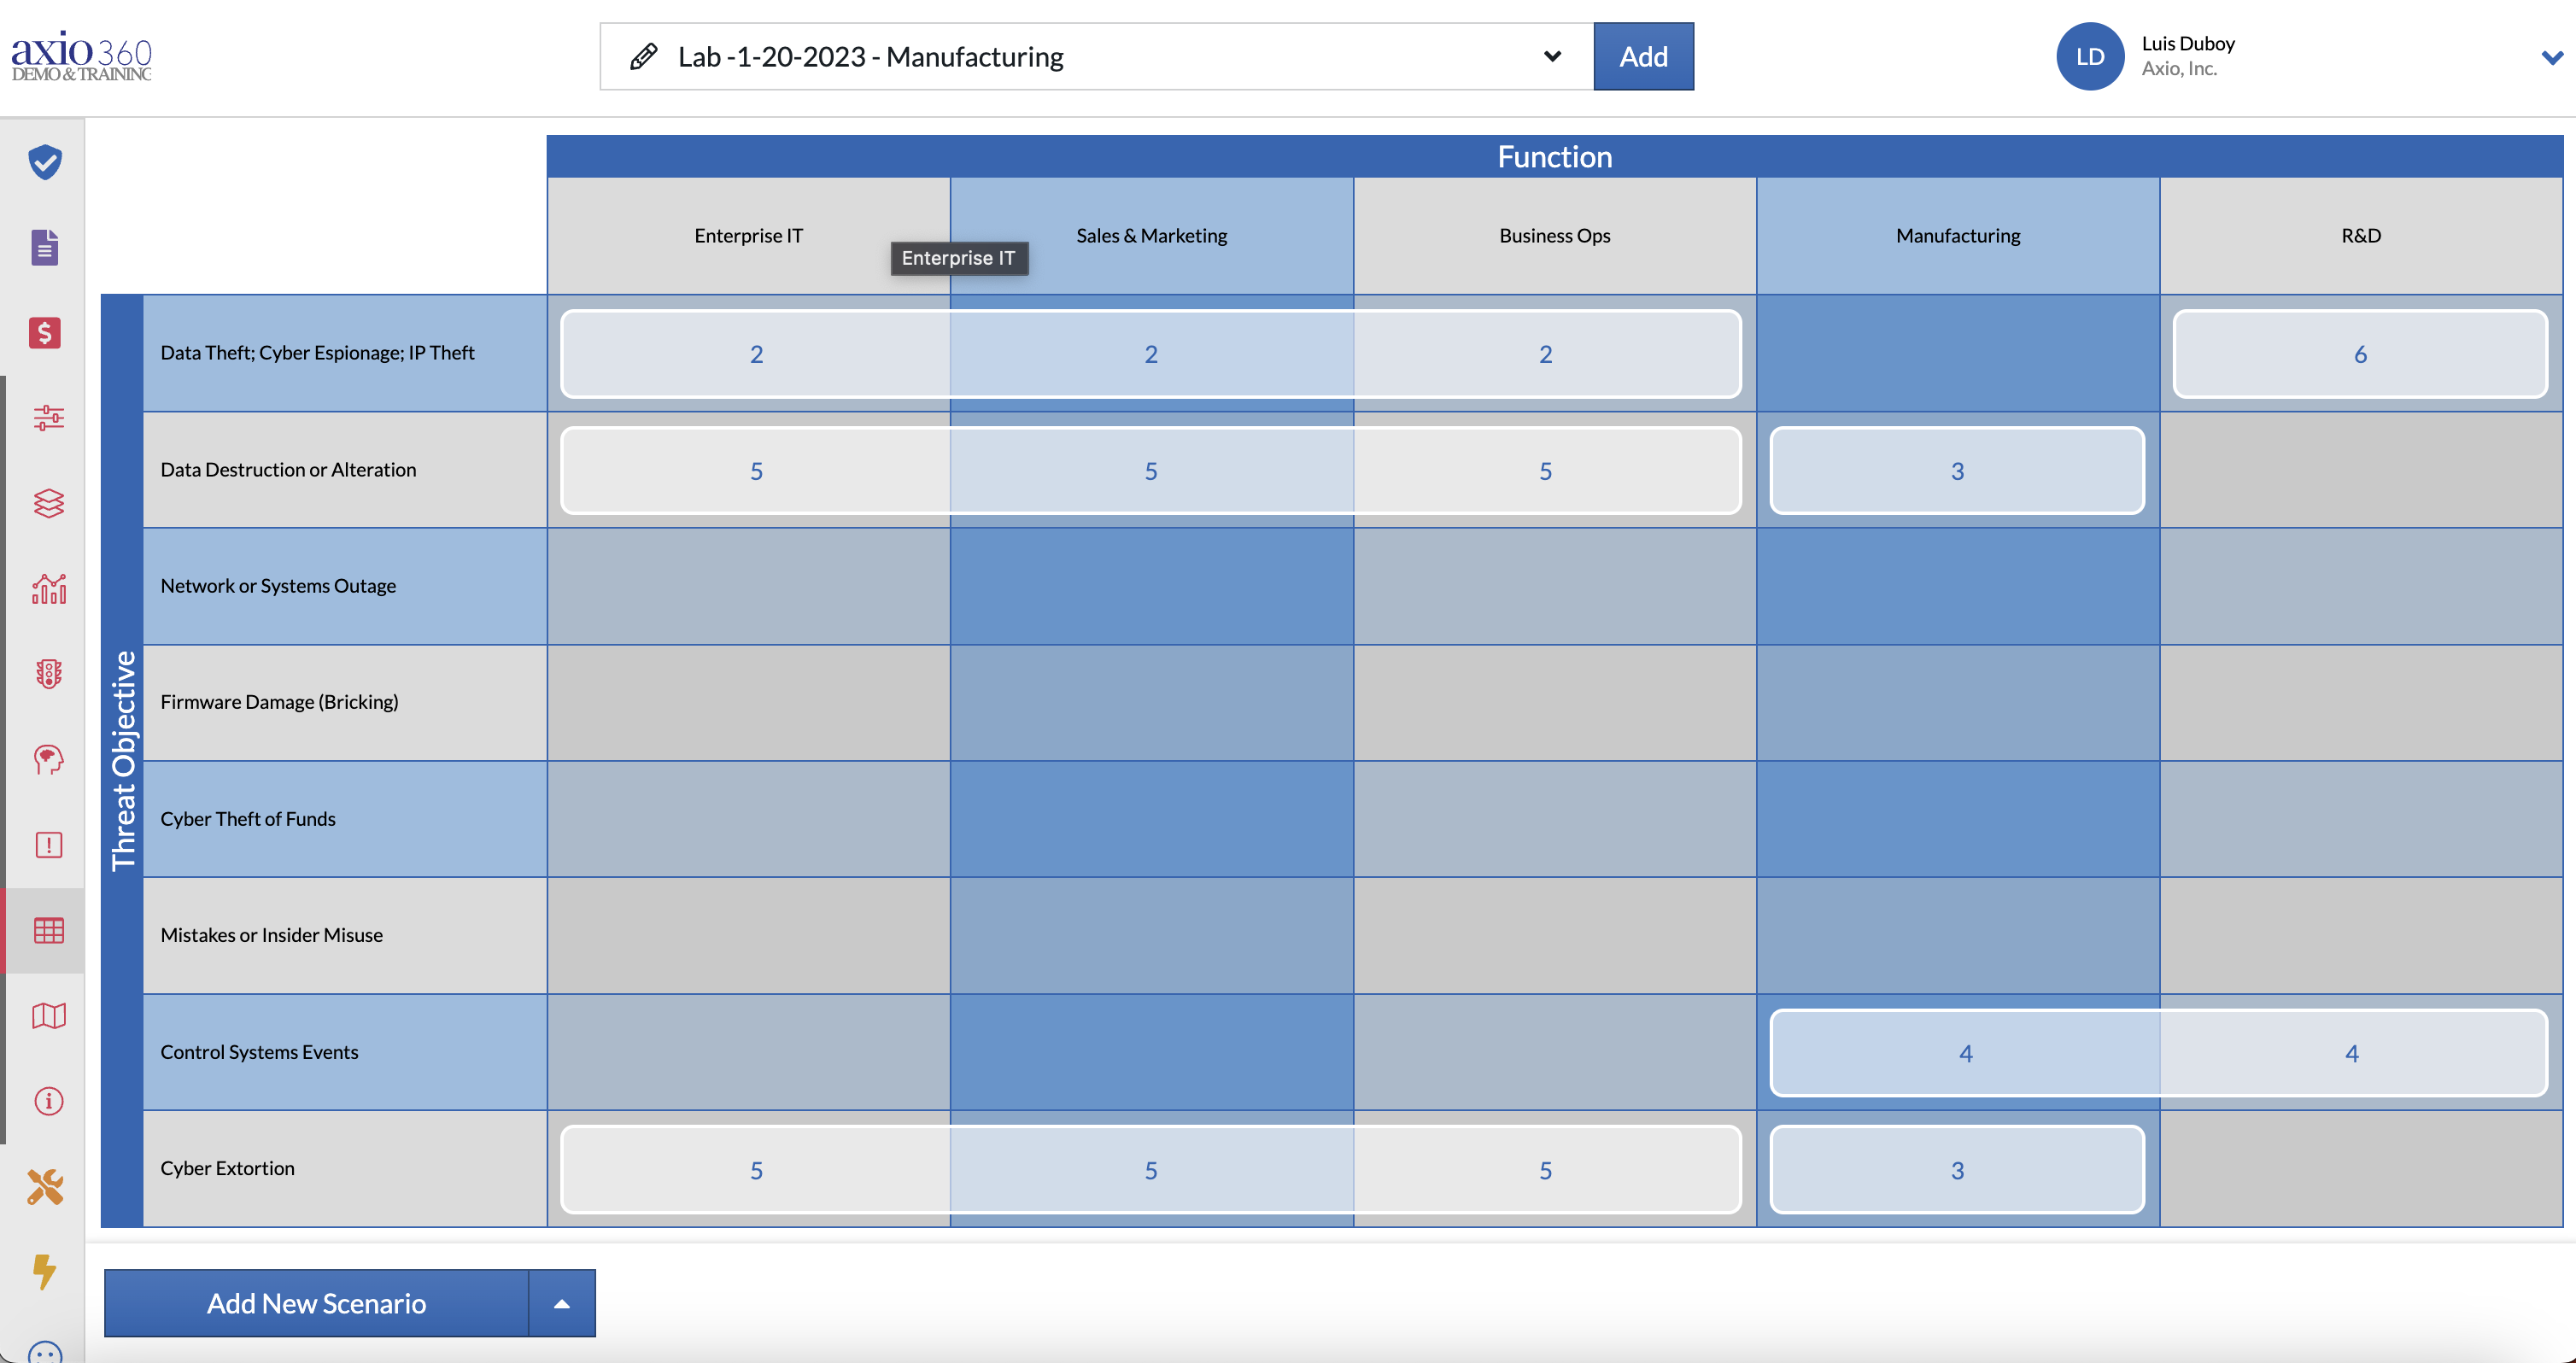Image resolution: width=2576 pixels, height=1363 pixels.
Task: Open Cyber Extortion count 5 under Sales & Marketing
Action: click(1151, 1170)
